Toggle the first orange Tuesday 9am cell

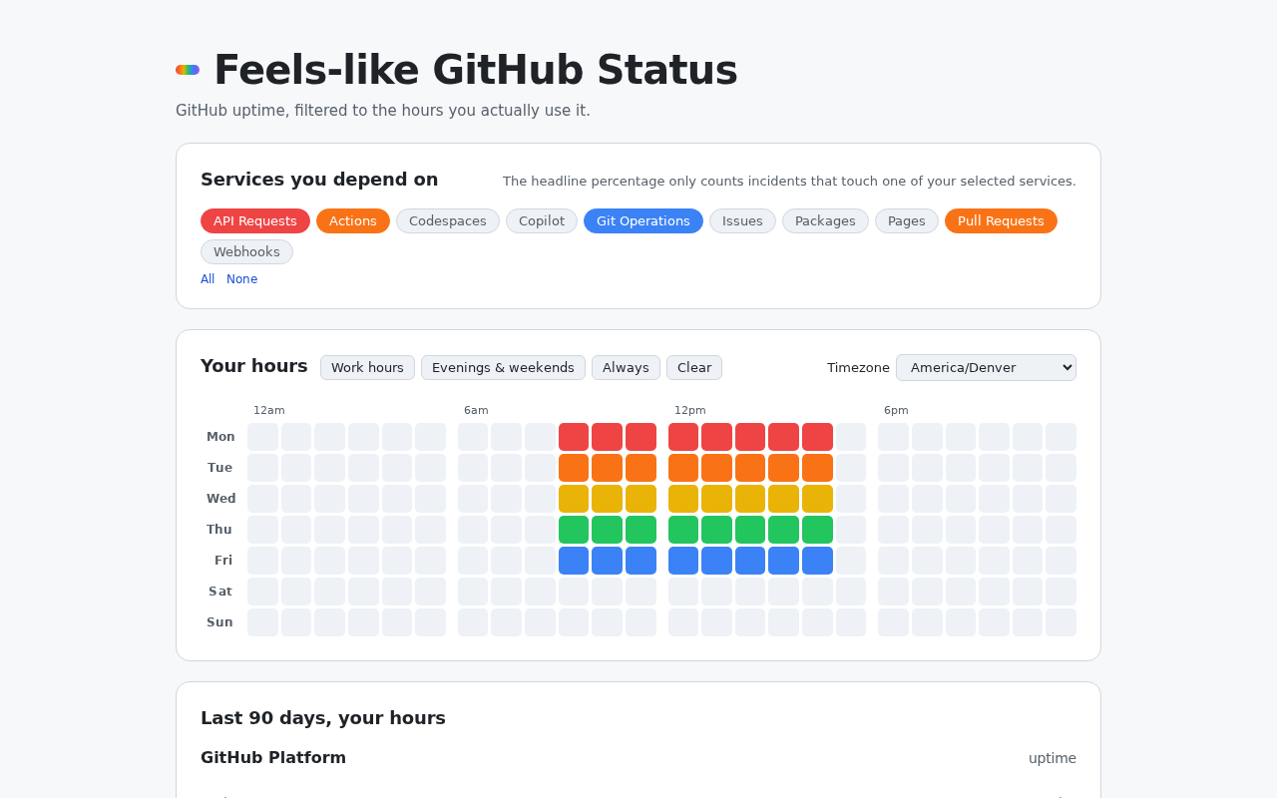tap(574, 468)
